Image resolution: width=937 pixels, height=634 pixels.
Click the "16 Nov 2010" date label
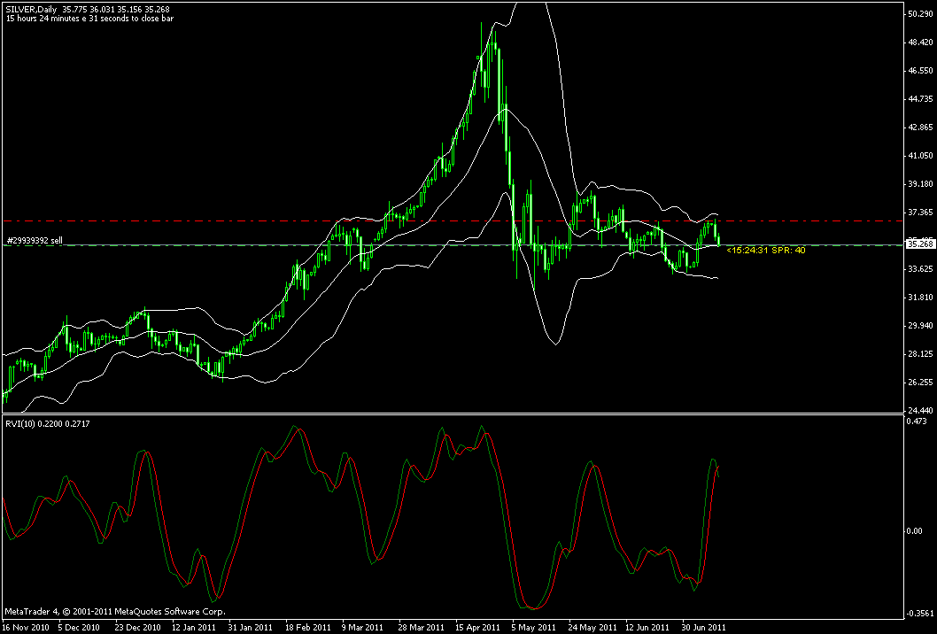click(25, 628)
